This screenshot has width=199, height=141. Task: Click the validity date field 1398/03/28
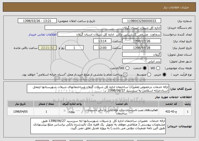click(142, 48)
